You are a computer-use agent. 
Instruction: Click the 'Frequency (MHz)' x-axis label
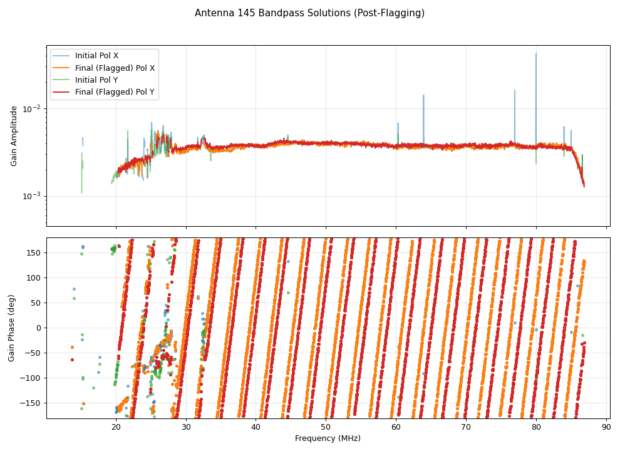coord(328,438)
